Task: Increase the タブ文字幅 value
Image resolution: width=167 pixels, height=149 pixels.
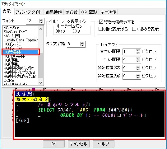Action: (x=82, y=43)
